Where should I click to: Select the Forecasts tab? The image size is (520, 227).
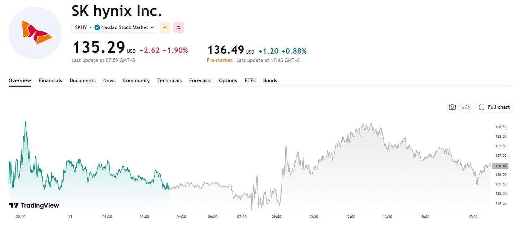(x=200, y=80)
